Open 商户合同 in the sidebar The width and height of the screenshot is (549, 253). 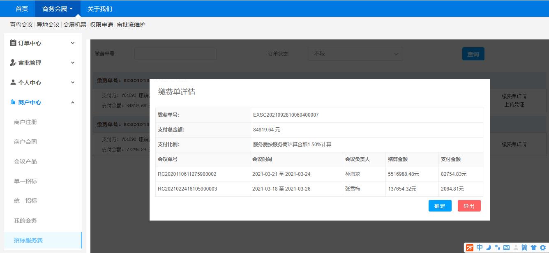click(25, 142)
